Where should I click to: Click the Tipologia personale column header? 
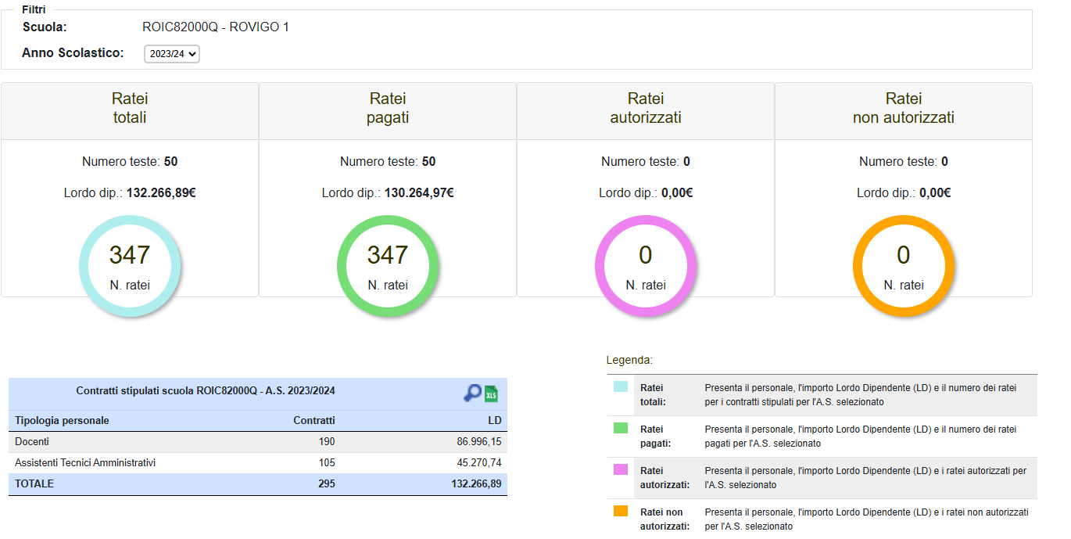coord(63,421)
